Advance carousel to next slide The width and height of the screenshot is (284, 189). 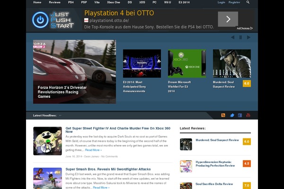[x=248, y=37]
